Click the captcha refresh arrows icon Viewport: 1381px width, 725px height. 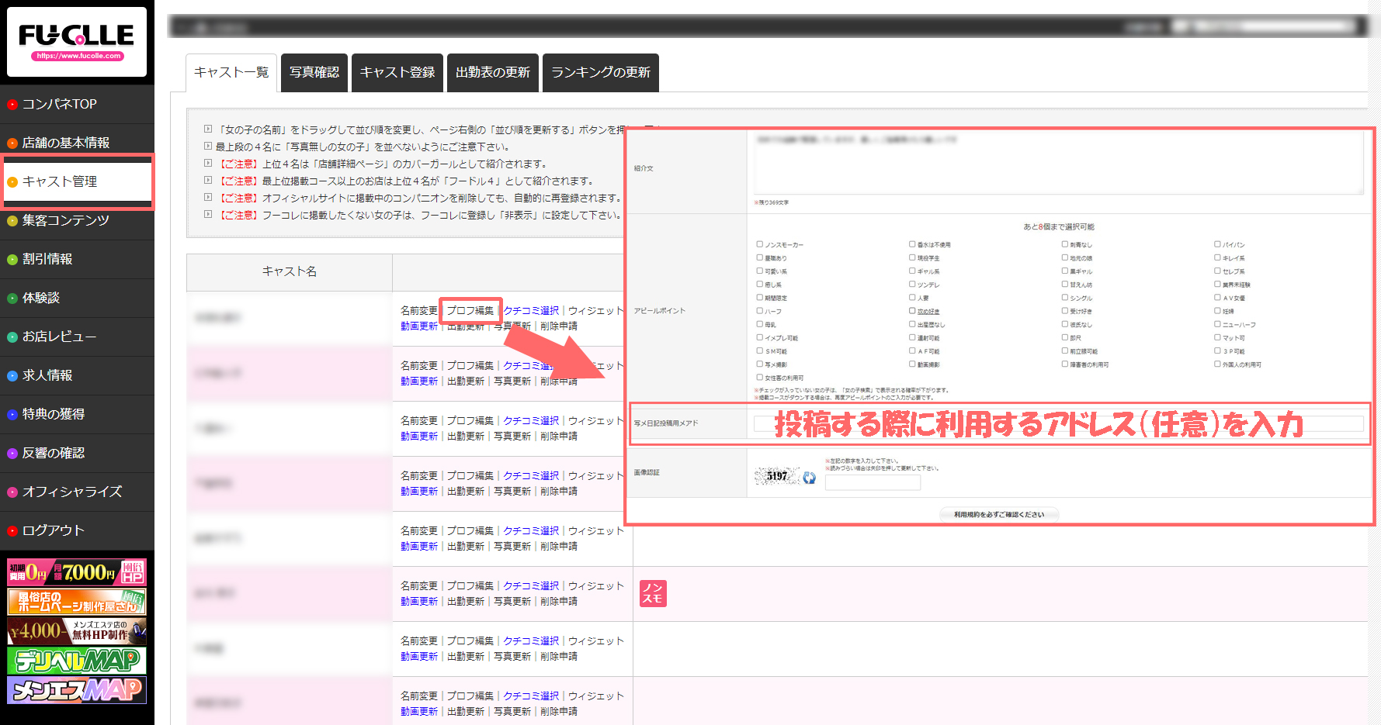point(809,478)
